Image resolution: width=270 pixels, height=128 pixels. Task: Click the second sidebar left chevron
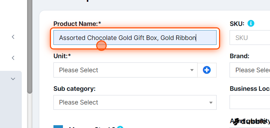pyautogui.click(x=13, y=58)
